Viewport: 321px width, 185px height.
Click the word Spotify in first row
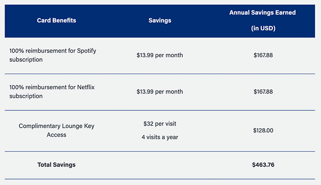click(x=87, y=51)
